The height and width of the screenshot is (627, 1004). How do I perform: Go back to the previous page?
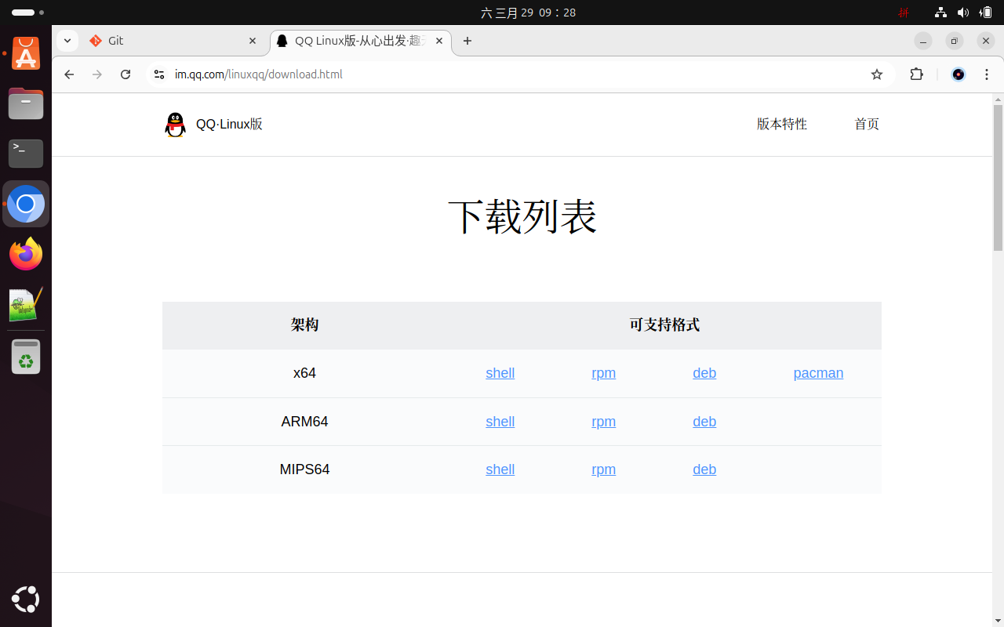pos(69,74)
